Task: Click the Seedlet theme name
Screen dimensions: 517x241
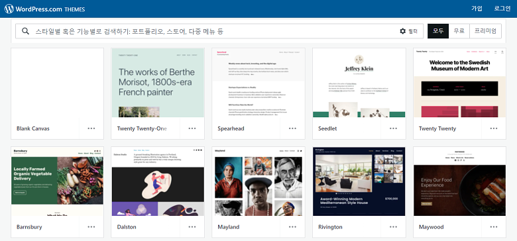Action: click(x=327, y=128)
